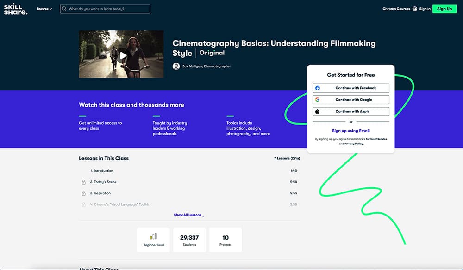Continue with Facebook sign-up button
The image size is (463, 270).
coord(351,88)
